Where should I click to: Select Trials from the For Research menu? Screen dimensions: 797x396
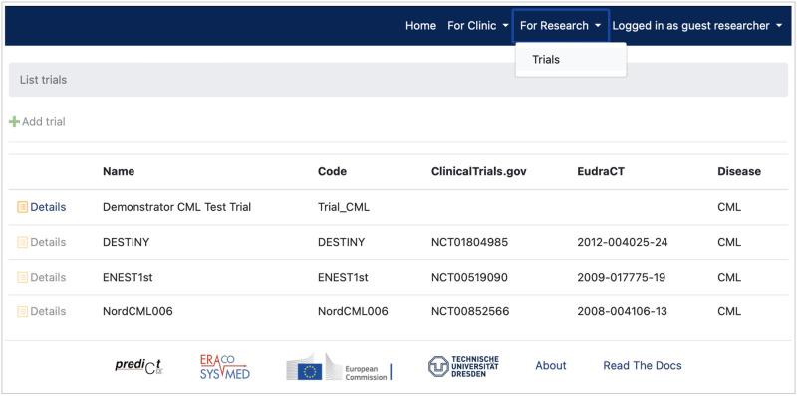tap(571, 60)
